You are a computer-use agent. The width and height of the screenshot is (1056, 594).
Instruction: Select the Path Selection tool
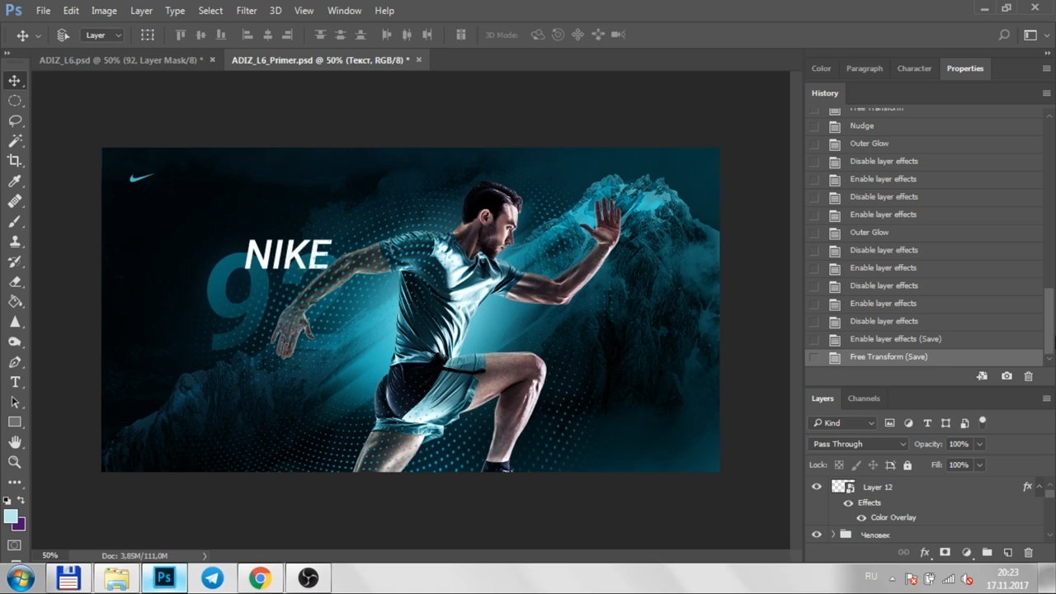point(15,402)
